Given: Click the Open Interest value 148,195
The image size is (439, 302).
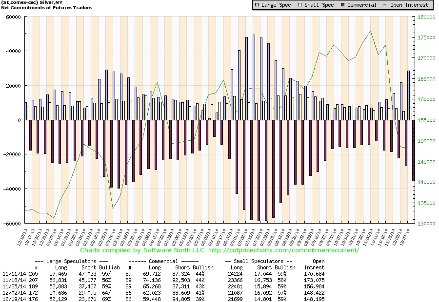Looking at the screenshot, I should [x=315, y=299].
